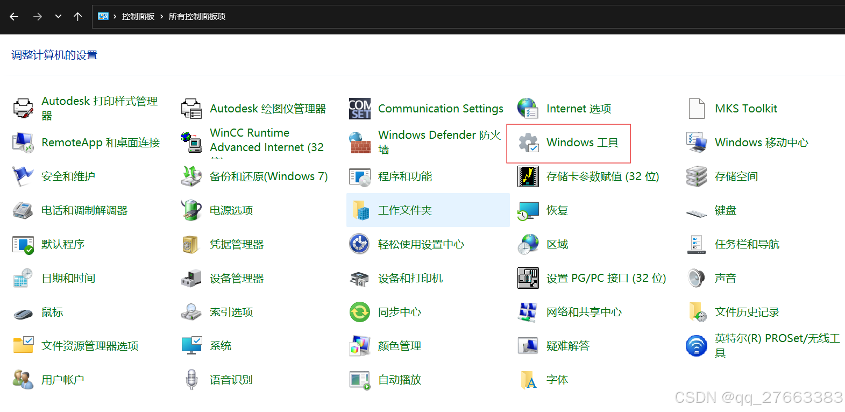Go up one level with up arrow
The width and height of the screenshot is (845, 412).
coord(77,17)
